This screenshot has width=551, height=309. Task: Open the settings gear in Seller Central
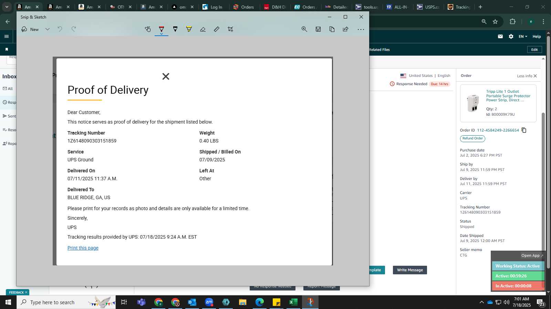511,36
